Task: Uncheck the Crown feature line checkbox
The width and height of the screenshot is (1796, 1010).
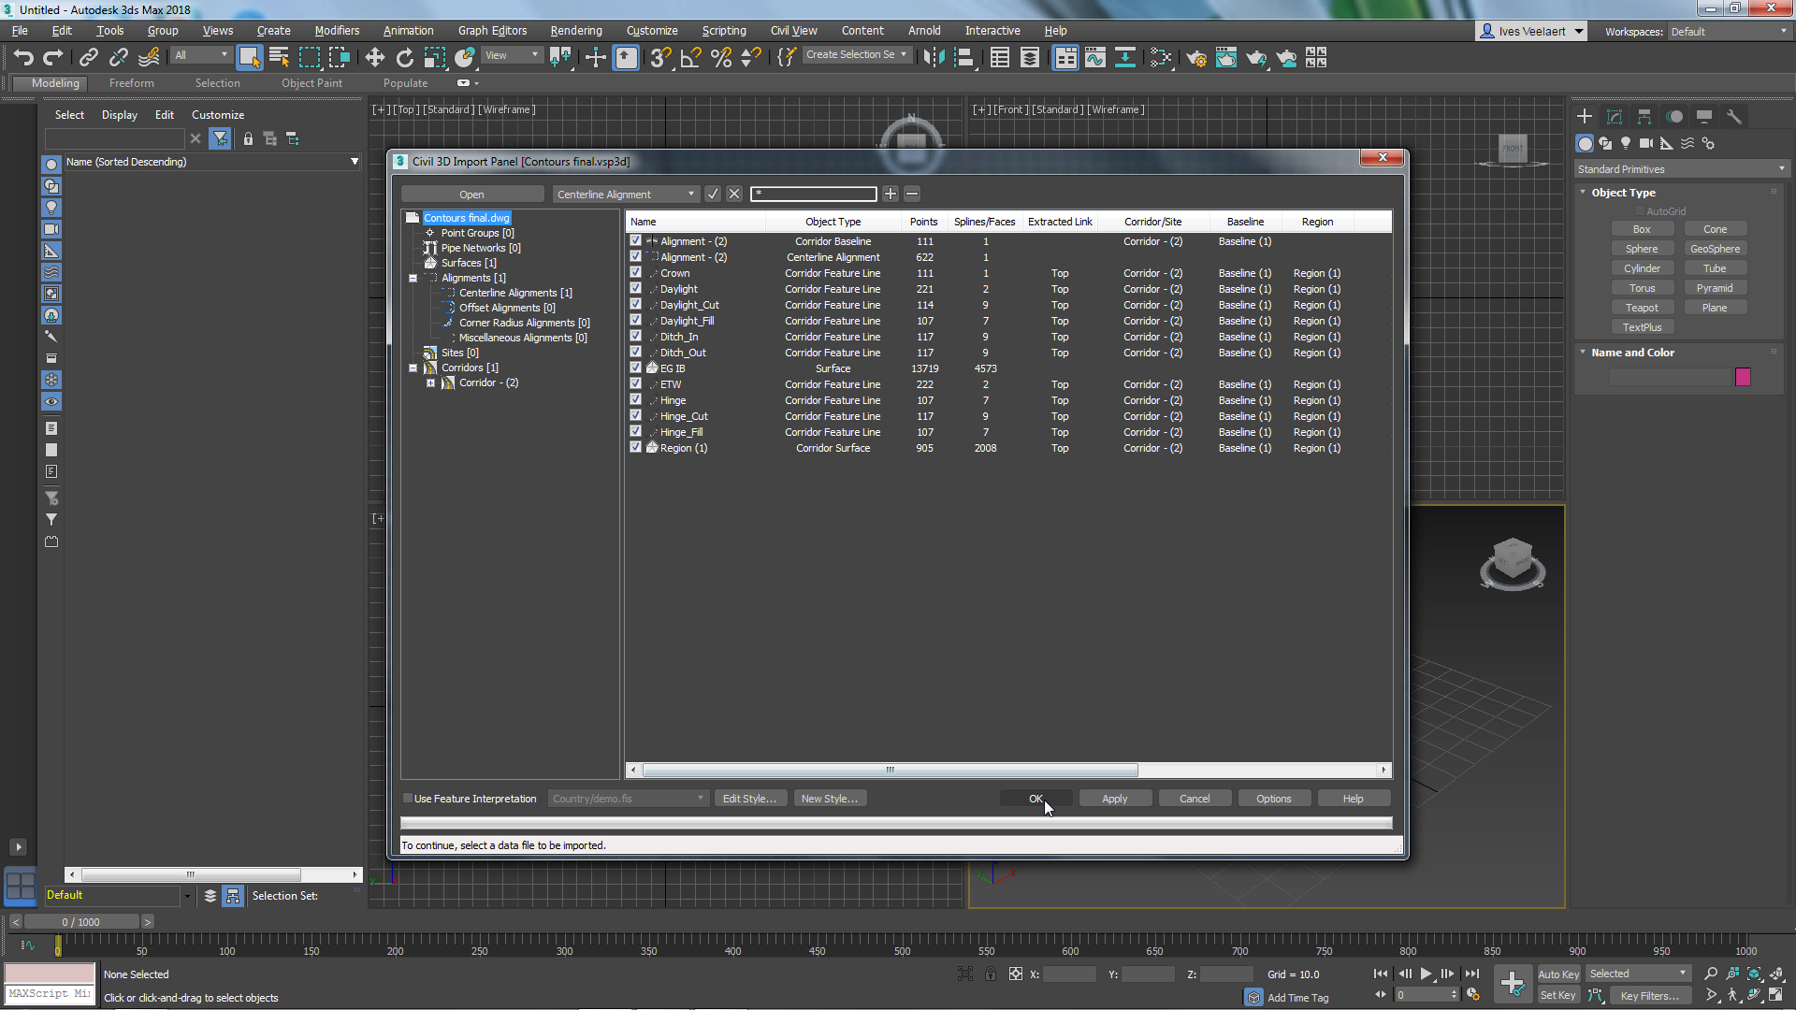Action: tap(636, 273)
